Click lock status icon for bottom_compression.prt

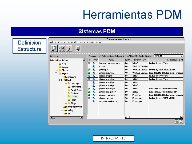click(89, 63)
